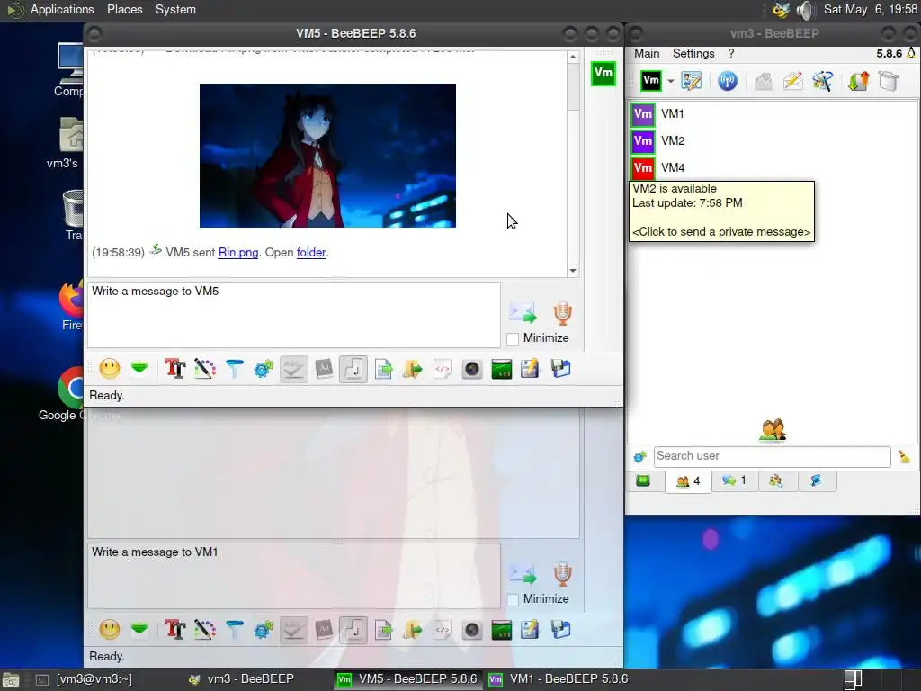The width and height of the screenshot is (921, 691).
Task: Switch to the groups tab
Action: [776, 481]
